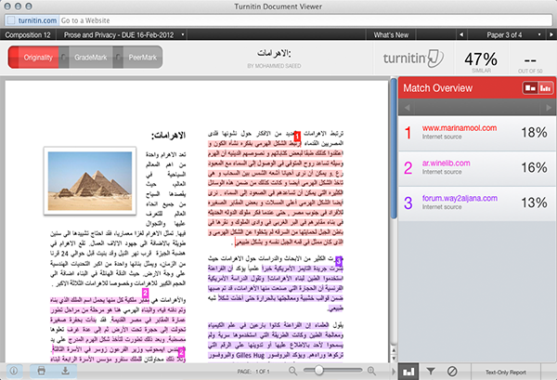The height and width of the screenshot is (380, 557).
Task: Switch to Match Overview view toggle
Action: [530, 88]
